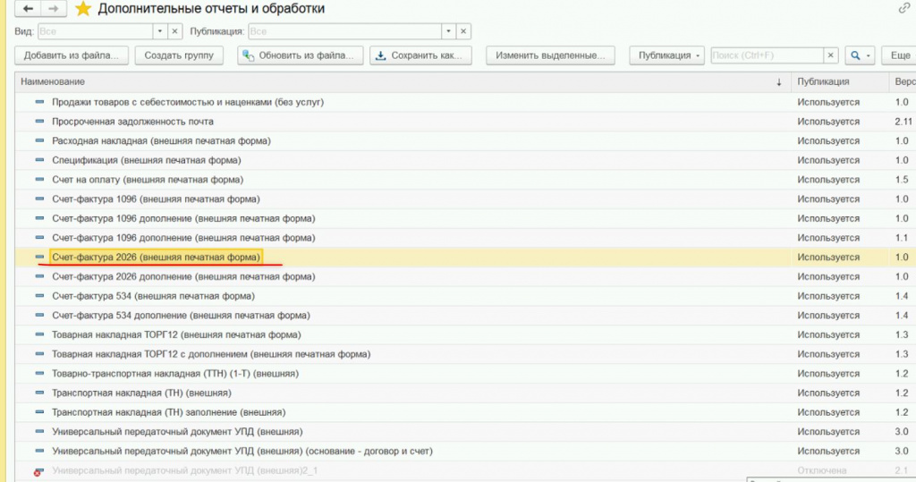Image resolution: width=916 pixels, height=482 pixels.
Task: Open the Еще menu
Action: point(900,55)
